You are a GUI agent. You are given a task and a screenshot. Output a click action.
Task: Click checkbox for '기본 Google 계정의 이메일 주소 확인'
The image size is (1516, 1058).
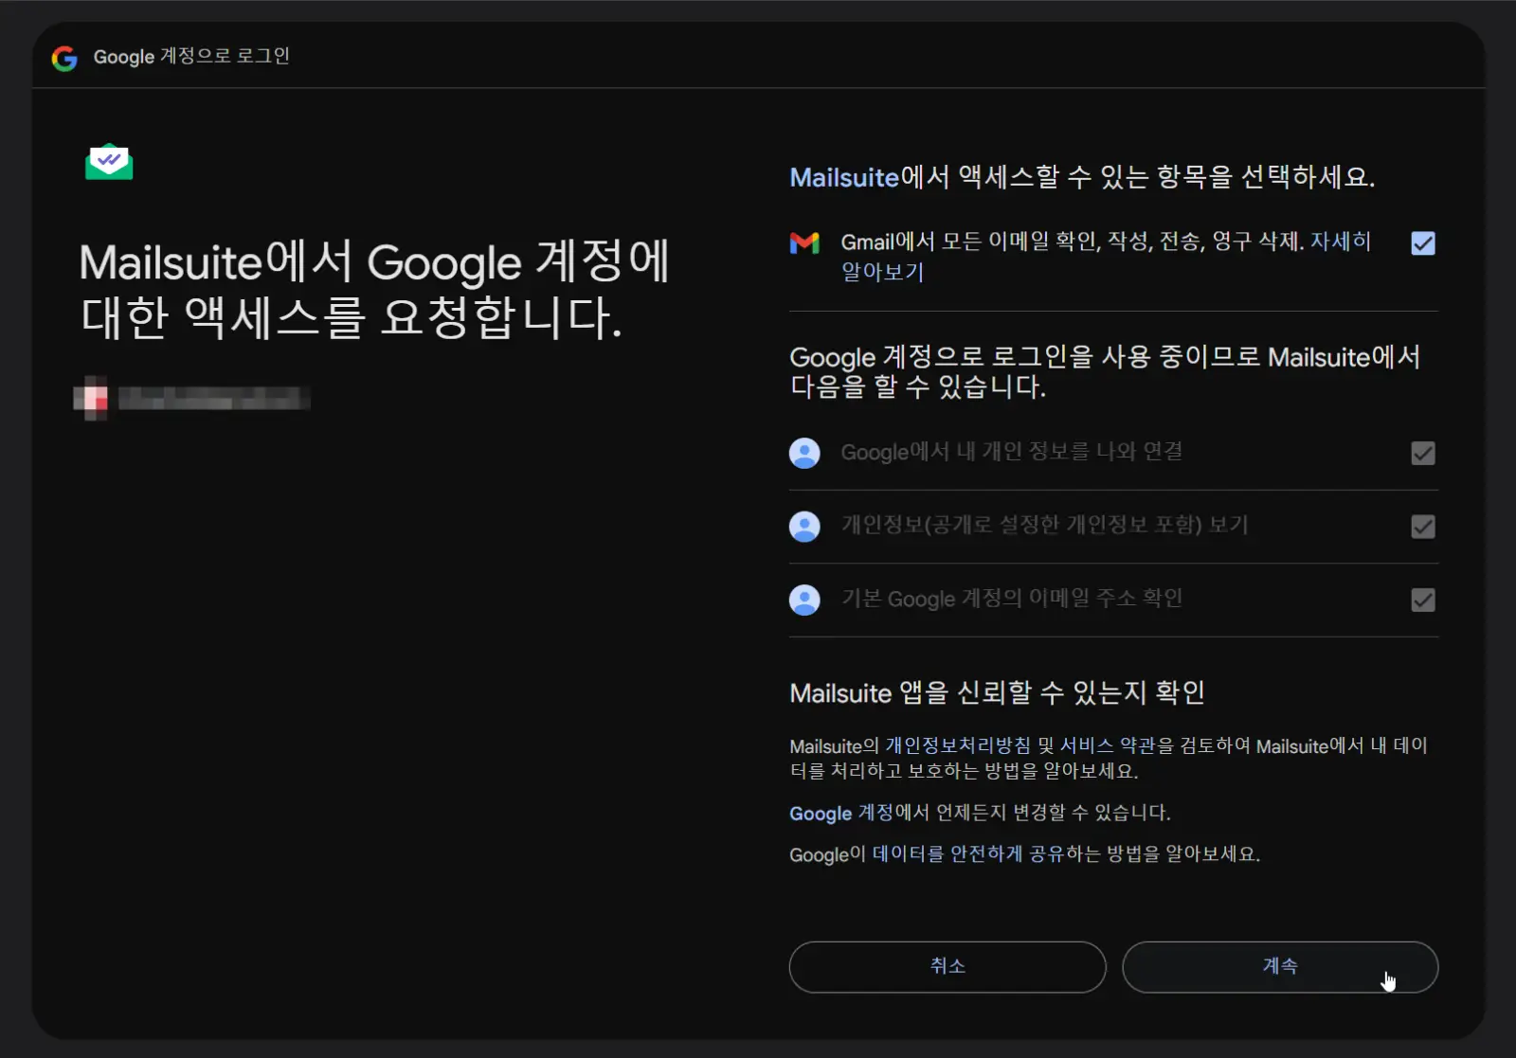tap(1423, 600)
